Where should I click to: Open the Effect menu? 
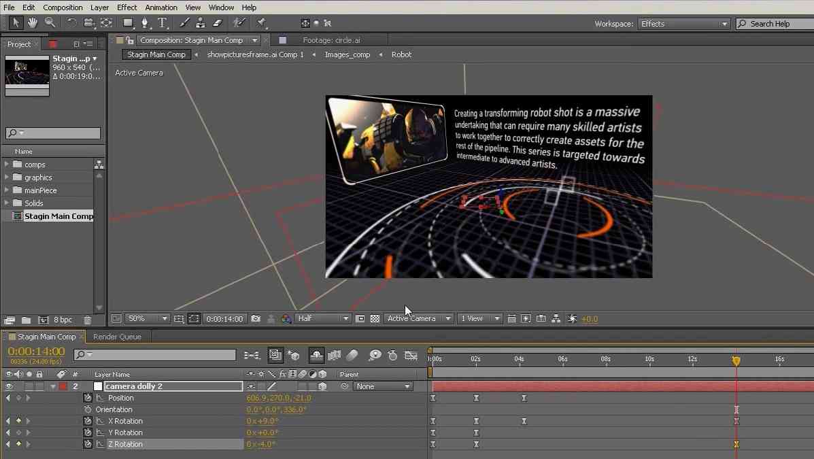click(126, 7)
